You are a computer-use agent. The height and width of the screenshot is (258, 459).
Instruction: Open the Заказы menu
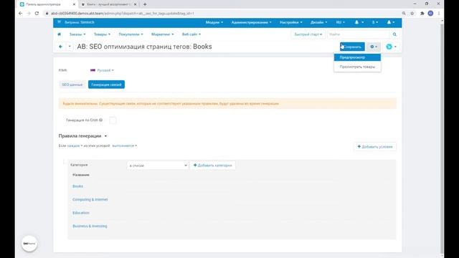[77, 34]
